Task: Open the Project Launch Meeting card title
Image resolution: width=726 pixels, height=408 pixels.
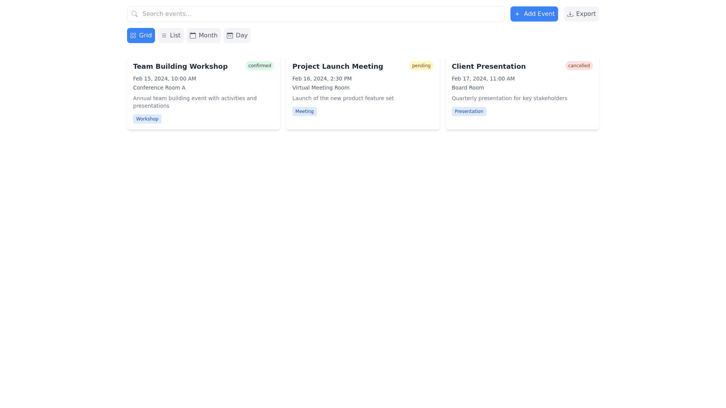Action: (337, 66)
